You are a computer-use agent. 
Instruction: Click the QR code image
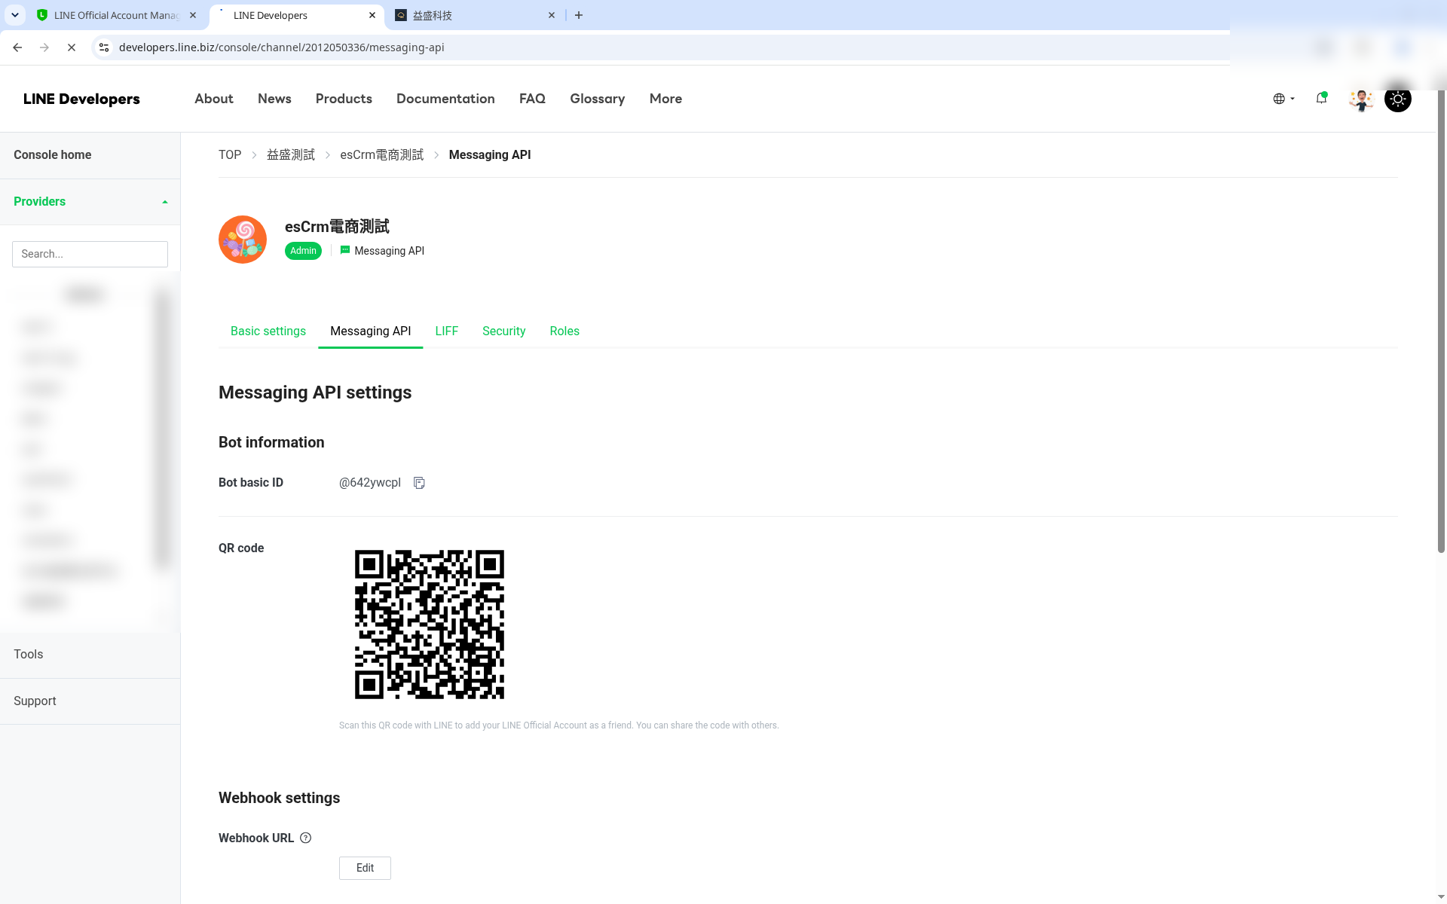pos(430,625)
